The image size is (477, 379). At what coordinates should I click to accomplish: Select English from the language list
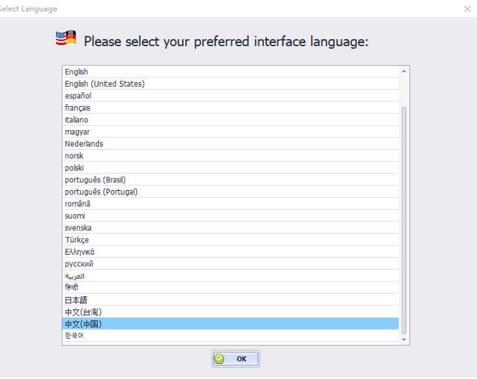(x=230, y=72)
